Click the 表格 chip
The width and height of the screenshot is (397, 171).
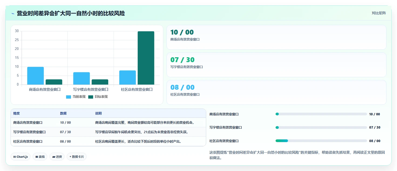(x=40, y=157)
